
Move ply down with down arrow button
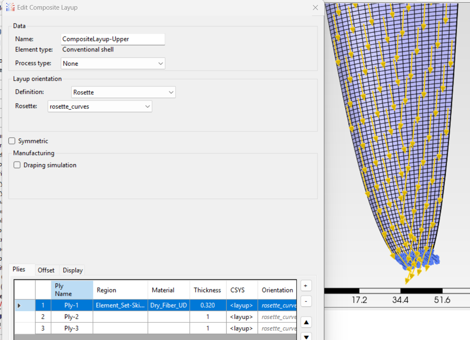point(306,337)
